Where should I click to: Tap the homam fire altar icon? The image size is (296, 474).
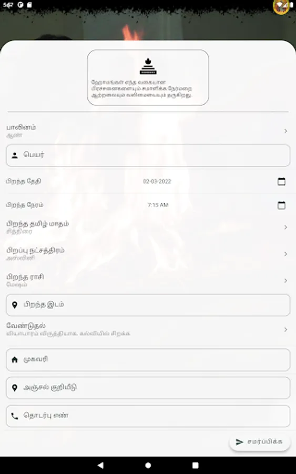click(148, 66)
